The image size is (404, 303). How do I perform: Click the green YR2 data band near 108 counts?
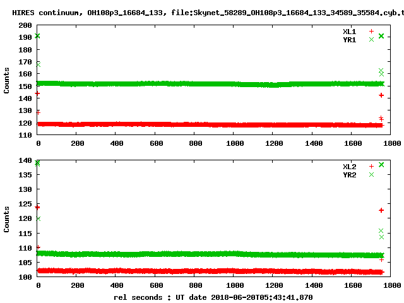click(210, 254)
